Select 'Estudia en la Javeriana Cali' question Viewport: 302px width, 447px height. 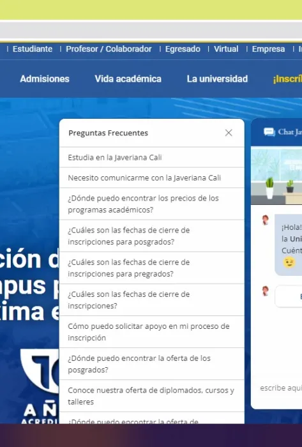152,157
